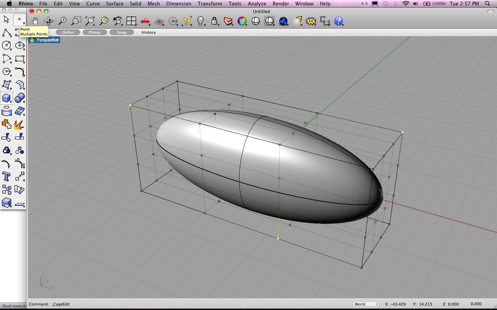Open the select objects flyout icon
This screenshot has height=310, width=497.
tap(187, 21)
